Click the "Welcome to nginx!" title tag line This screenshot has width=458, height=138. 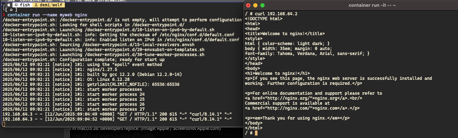pos(285,34)
